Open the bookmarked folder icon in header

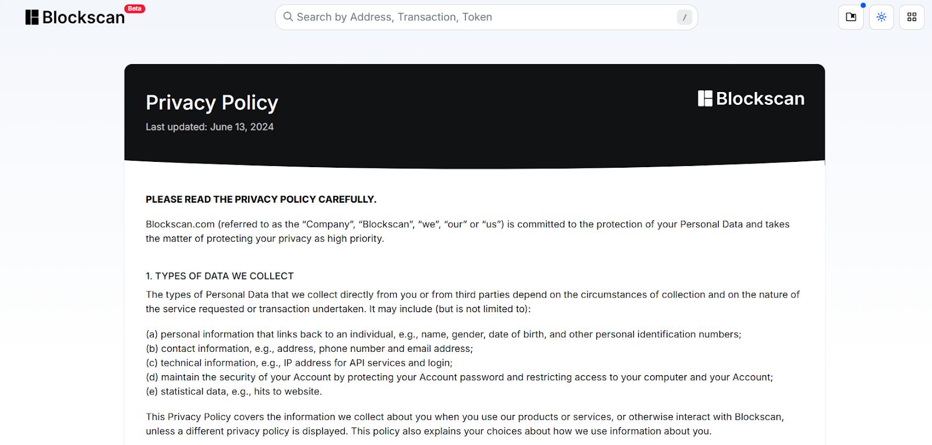(x=851, y=17)
